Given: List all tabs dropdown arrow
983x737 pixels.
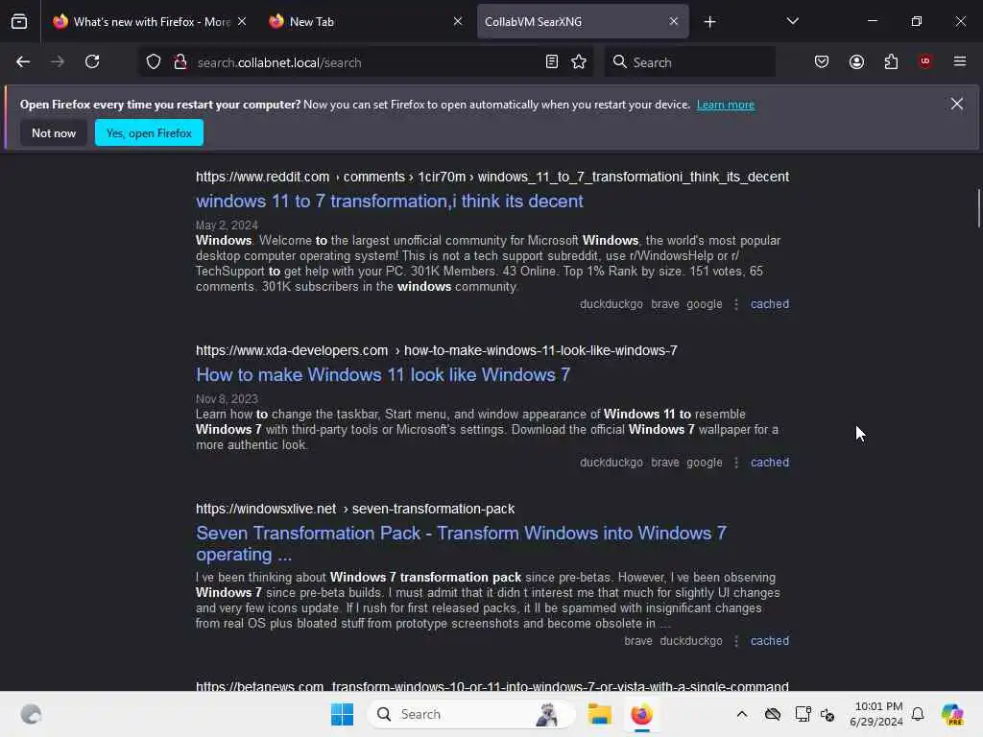Looking at the screenshot, I should 792,21.
